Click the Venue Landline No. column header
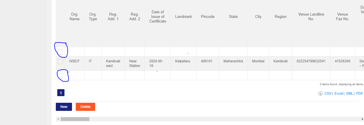 [x=311, y=17]
